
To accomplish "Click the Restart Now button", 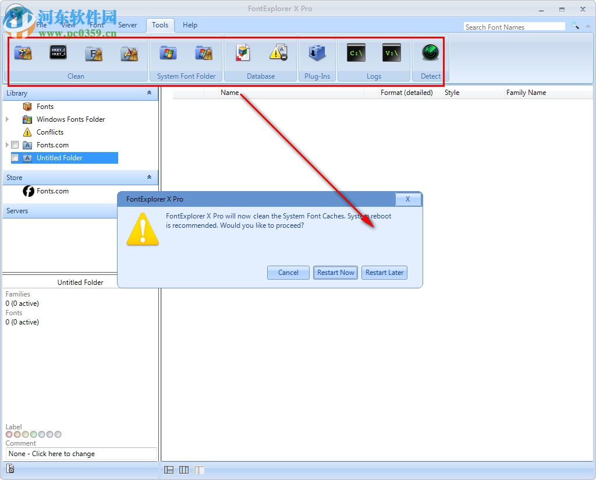I will click(336, 272).
